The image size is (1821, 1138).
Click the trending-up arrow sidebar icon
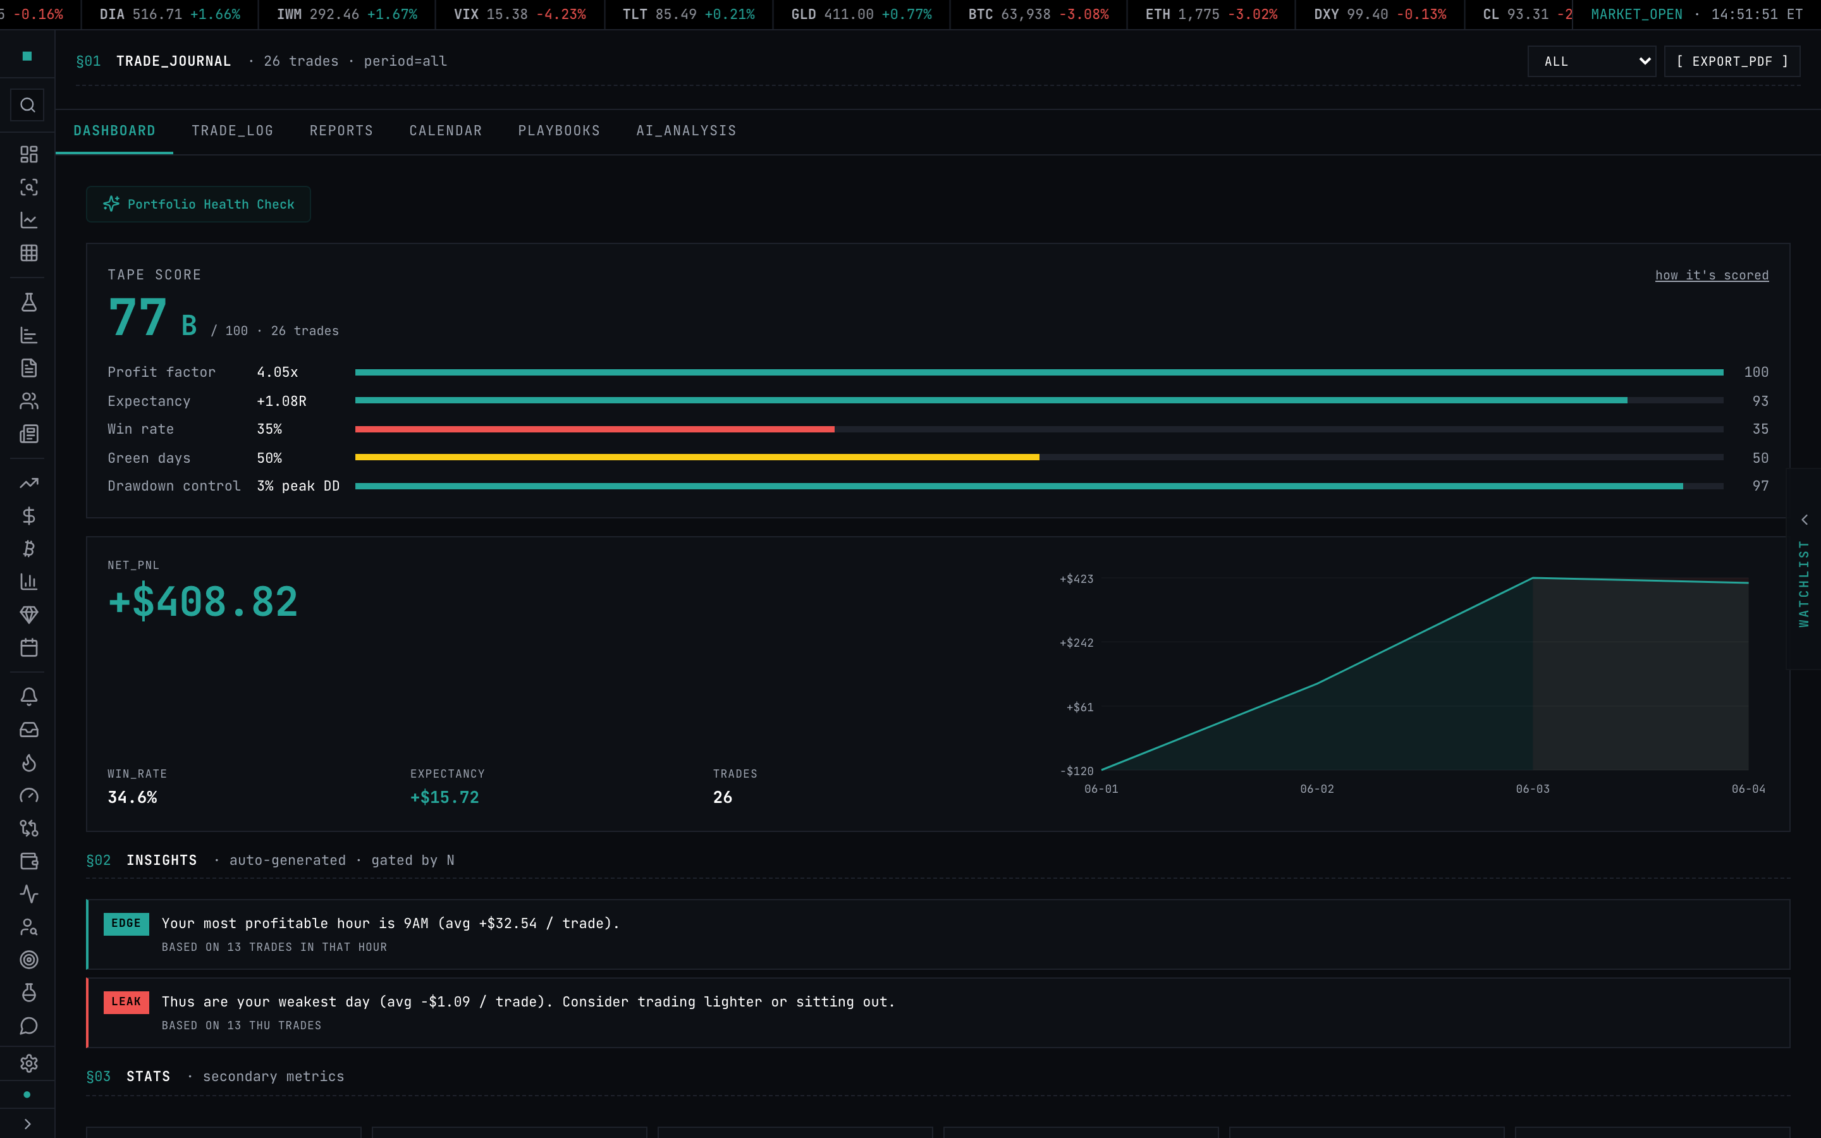click(x=28, y=483)
